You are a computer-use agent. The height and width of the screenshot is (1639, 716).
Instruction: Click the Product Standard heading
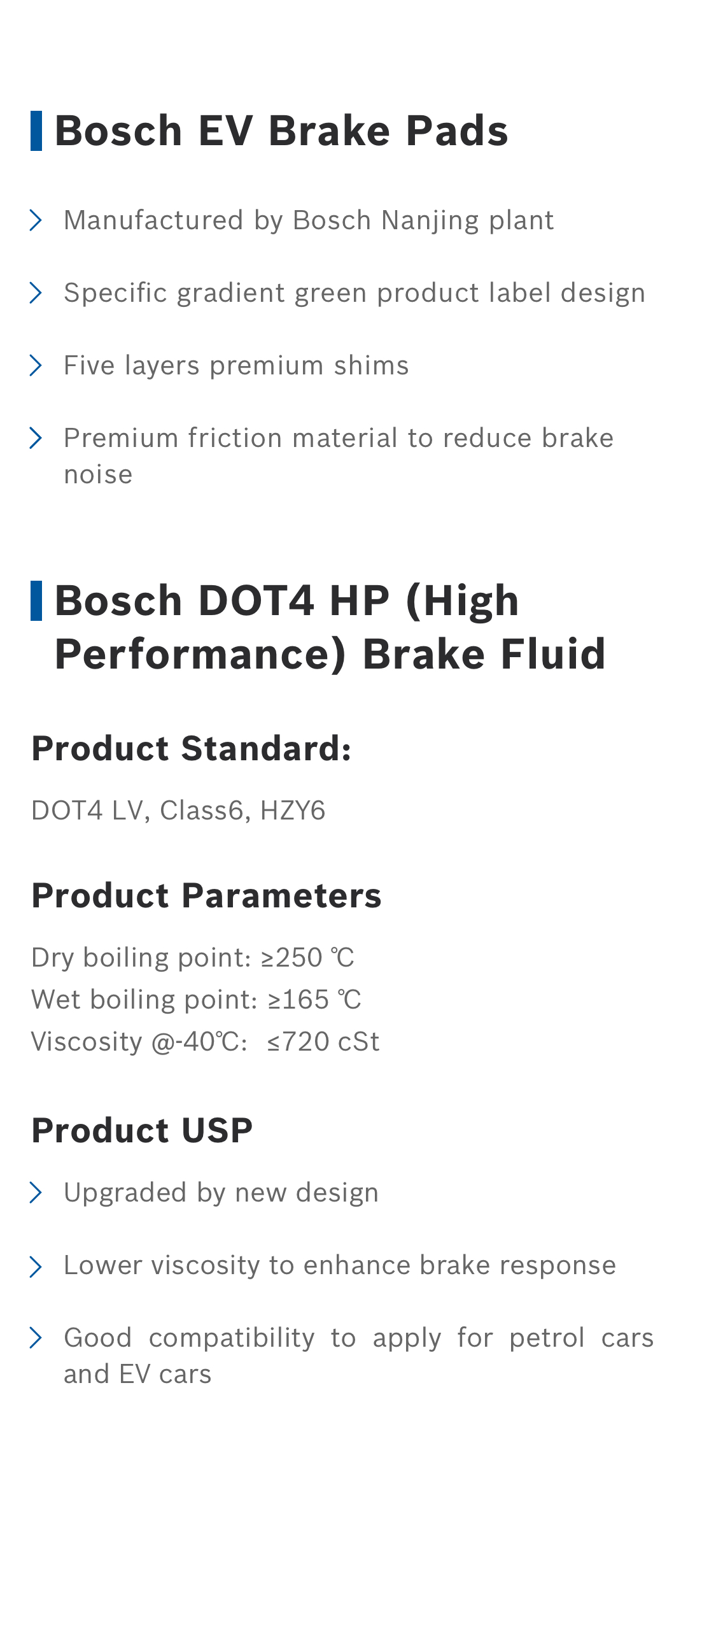191,749
